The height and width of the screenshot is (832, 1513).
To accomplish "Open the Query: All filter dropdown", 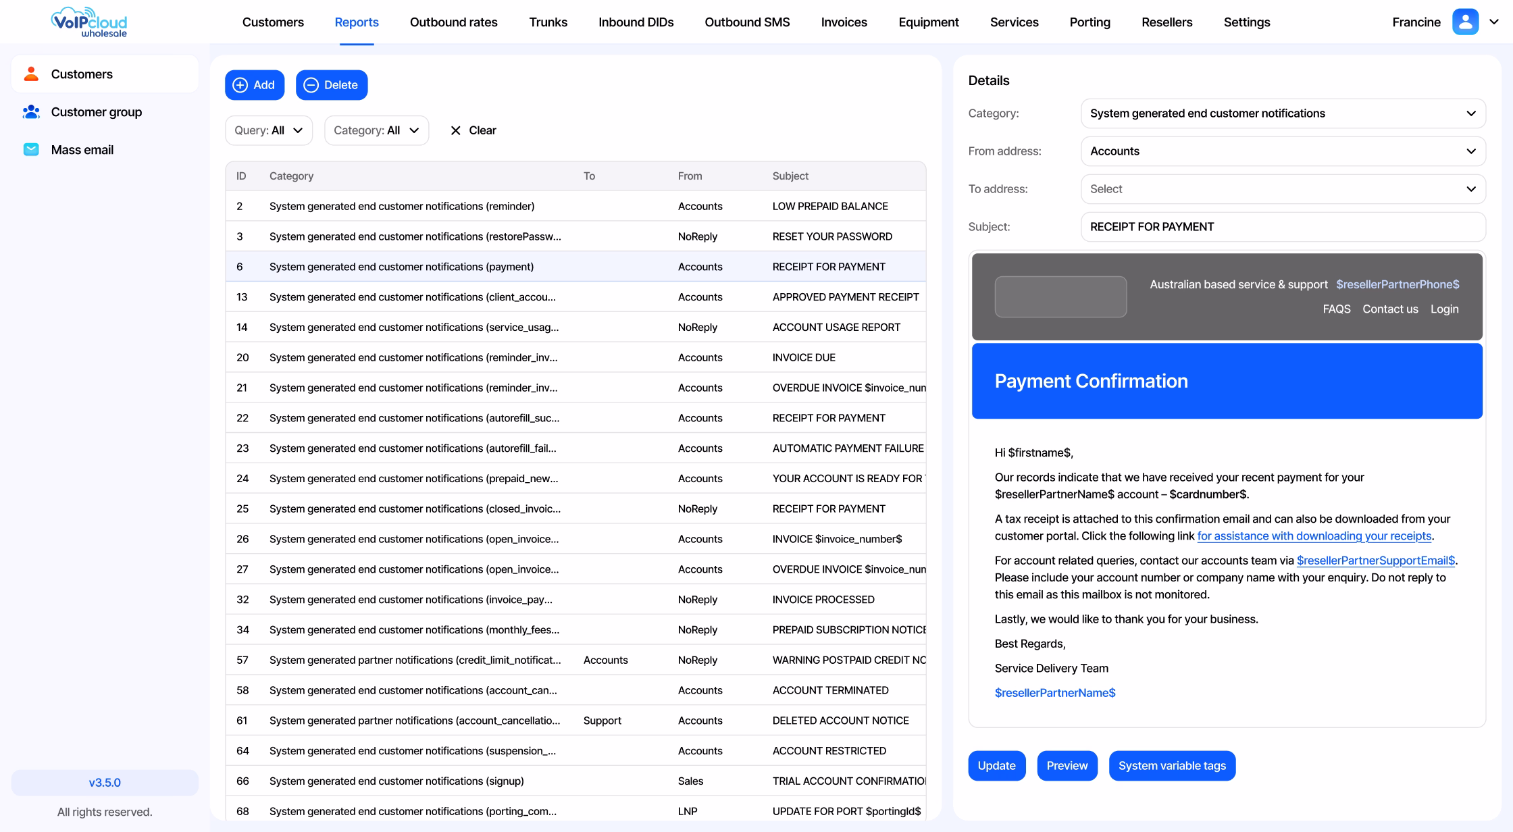I will pos(269,130).
